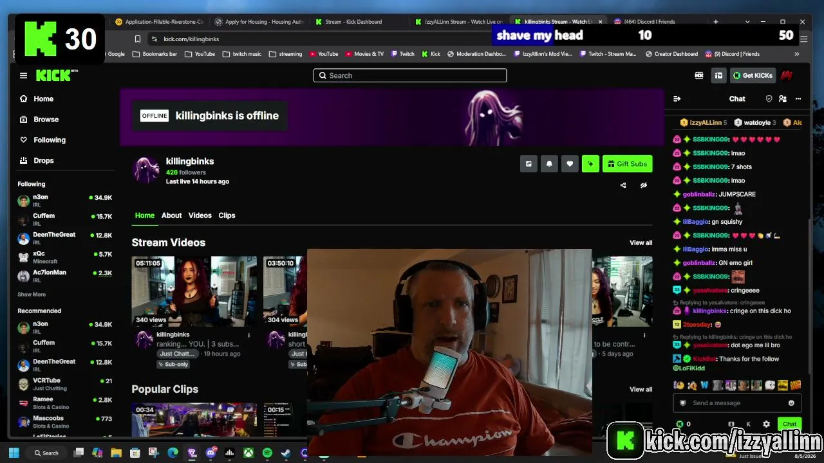
Task: Open the chat users list icon
Action: click(783, 98)
